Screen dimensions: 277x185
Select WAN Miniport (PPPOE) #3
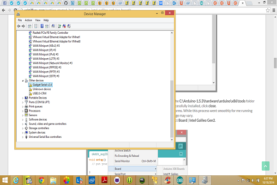[47, 68]
